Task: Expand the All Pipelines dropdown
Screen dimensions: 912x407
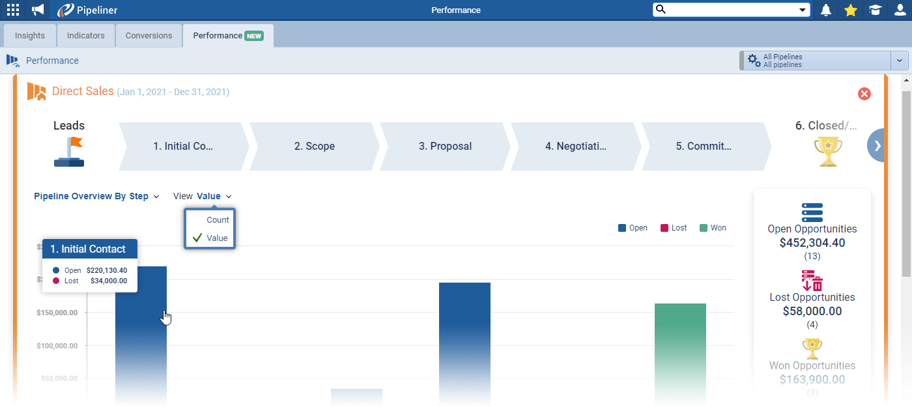Action: point(900,60)
